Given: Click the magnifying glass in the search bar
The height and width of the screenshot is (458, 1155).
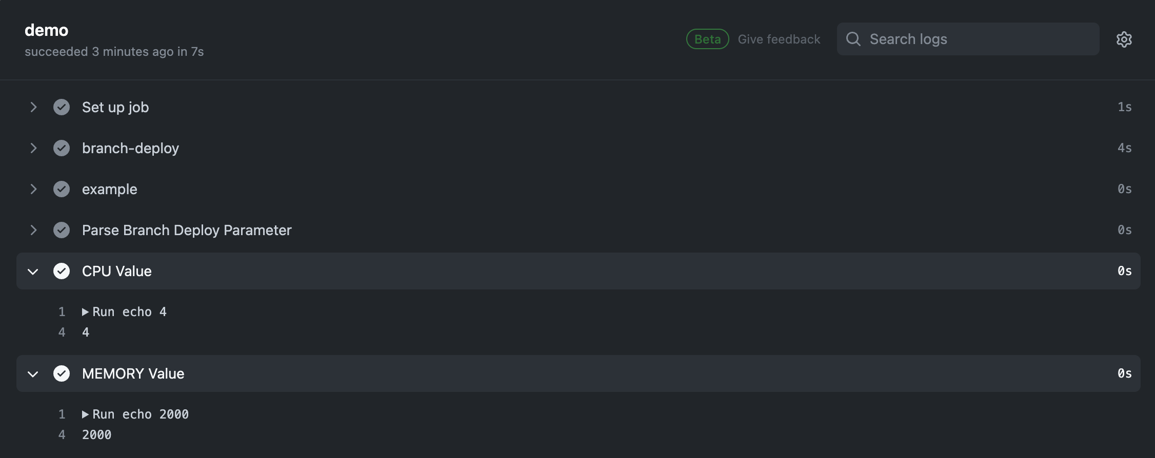Looking at the screenshot, I should pyautogui.click(x=853, y=38).
